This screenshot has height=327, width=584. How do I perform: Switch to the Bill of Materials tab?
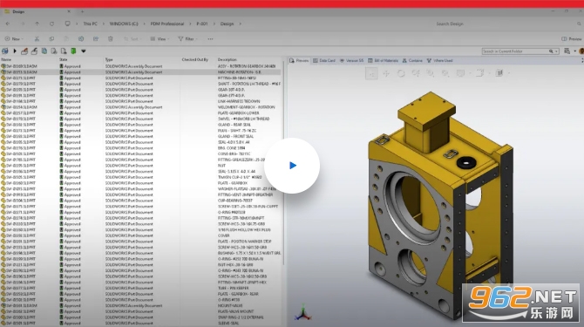[383, 60]
